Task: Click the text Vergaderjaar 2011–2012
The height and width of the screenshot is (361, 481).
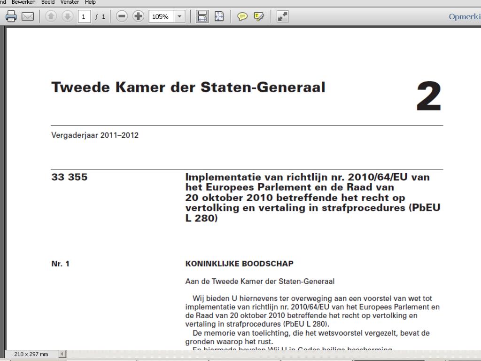Action: (x=95, y=135)
